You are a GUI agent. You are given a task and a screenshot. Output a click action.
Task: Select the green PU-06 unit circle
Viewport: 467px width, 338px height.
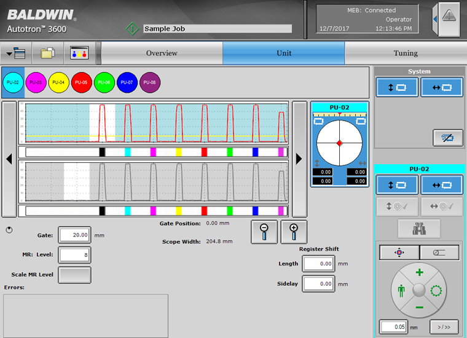point(104,82)
